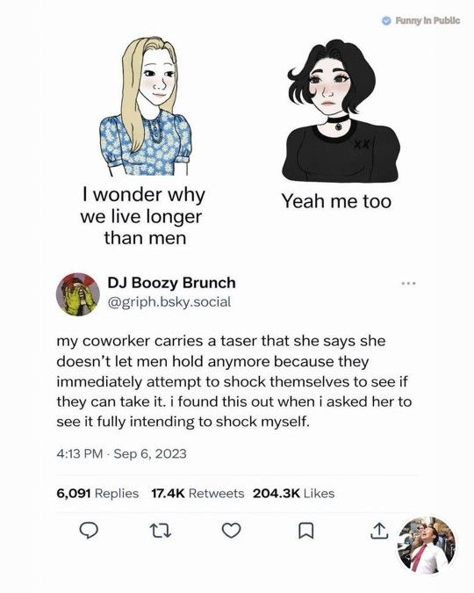The image size is (474, 593).
Task: Click the retweet arrows icon
Action: [x=161, y=531]
